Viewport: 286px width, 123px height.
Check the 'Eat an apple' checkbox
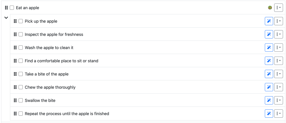click(12, 8)
